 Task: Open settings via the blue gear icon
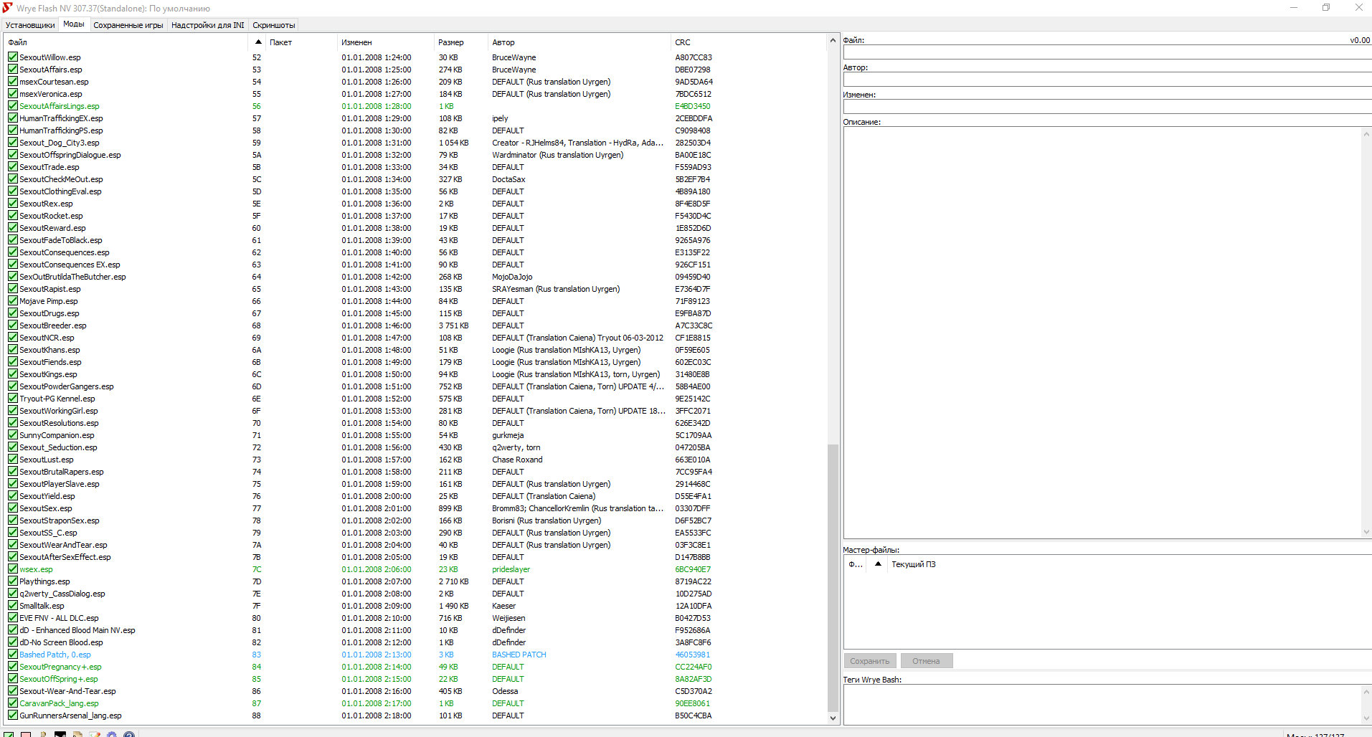click(x=112, y=734)
